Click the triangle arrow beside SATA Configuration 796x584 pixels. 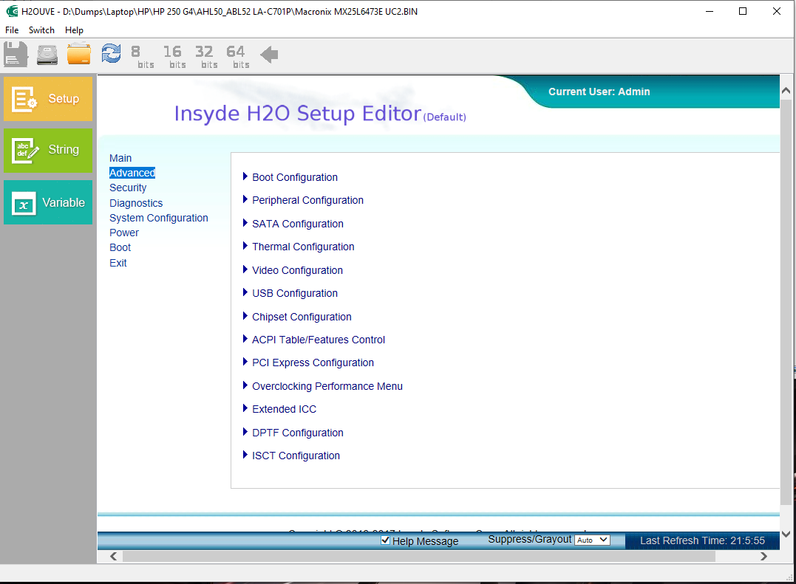point(245,222)
